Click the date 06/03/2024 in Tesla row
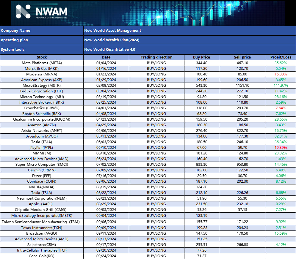The height and width of the screenshot is (259, 296). (x=106, y=142)
